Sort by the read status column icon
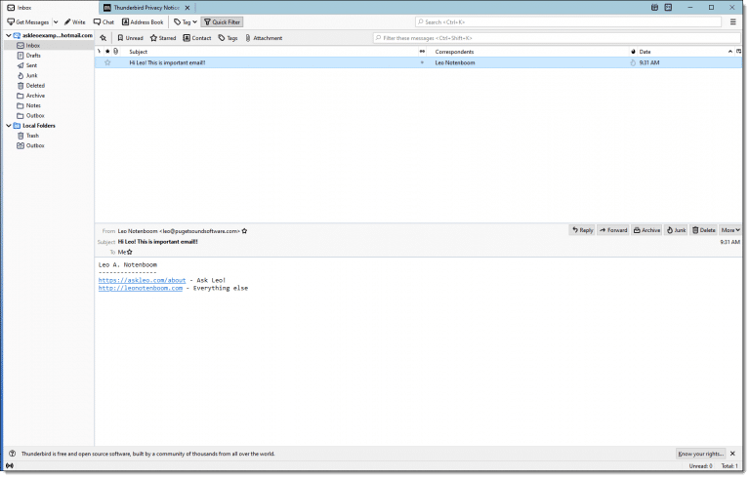The image size is (750, 478). [x=422, y=51]
